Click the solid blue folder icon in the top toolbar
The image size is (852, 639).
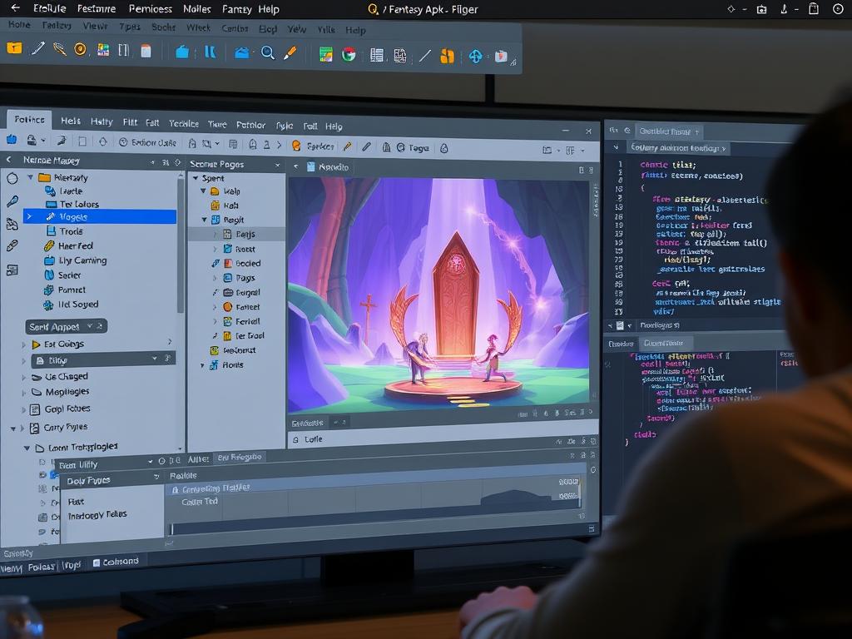pos(182,52)
